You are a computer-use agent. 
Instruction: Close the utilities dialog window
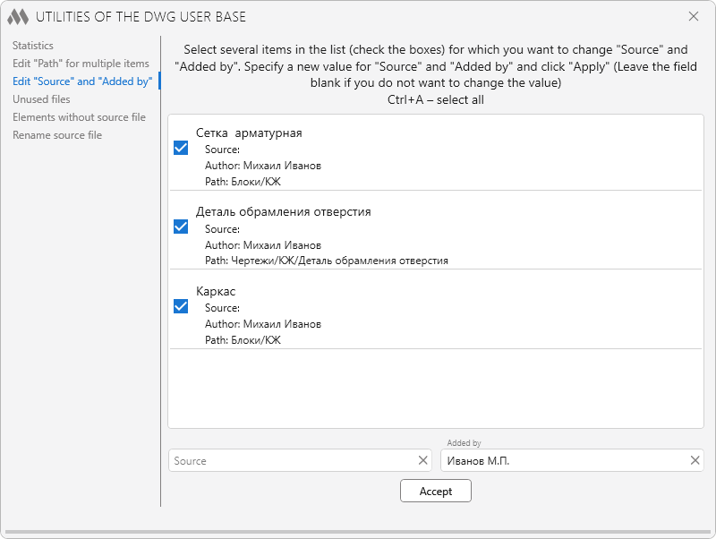693,16
